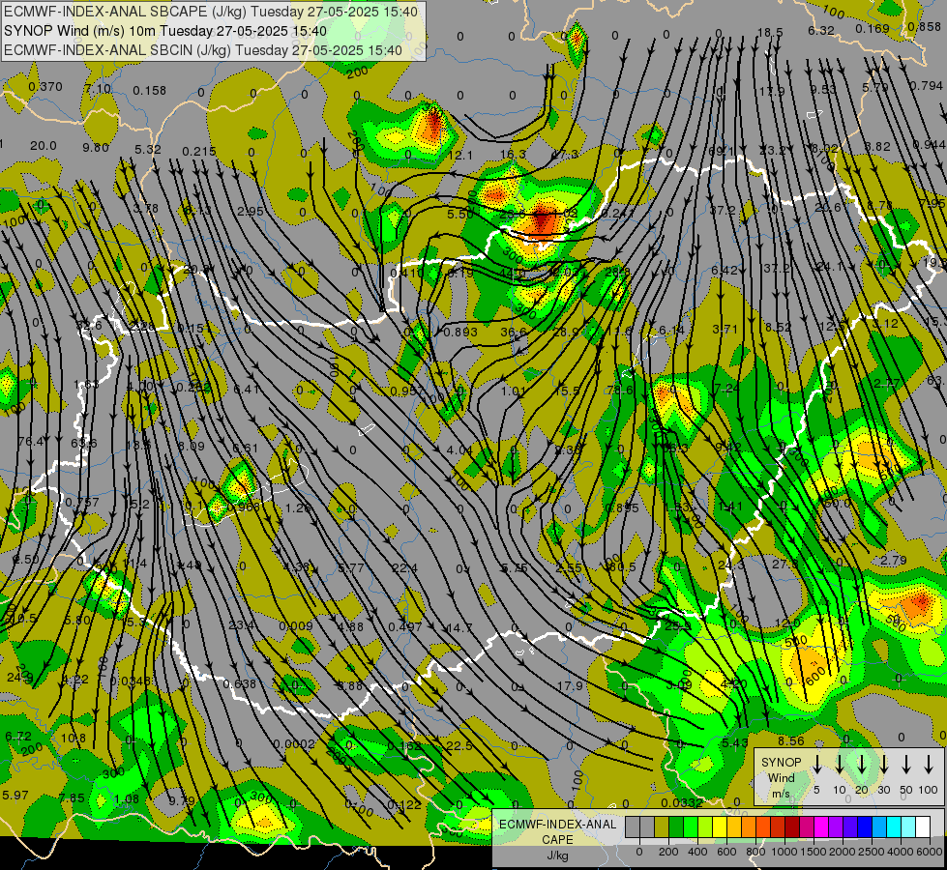Click the map value 22.5

tap(459, 745)
